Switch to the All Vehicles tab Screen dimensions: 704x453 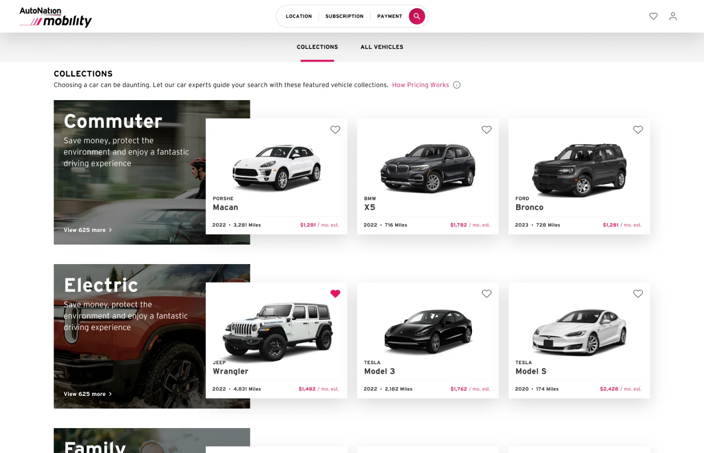[x=382, y=47]
